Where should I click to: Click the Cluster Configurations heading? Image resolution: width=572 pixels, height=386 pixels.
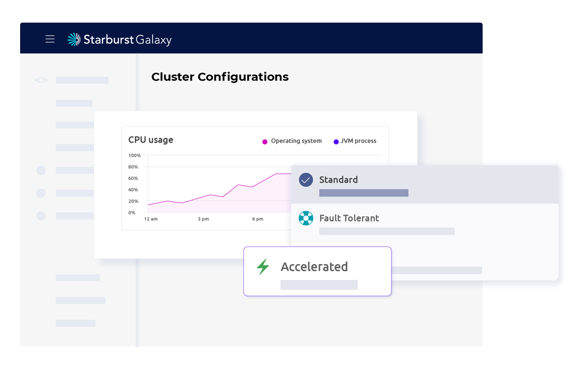pyautogui.click(x=220, y=77)
